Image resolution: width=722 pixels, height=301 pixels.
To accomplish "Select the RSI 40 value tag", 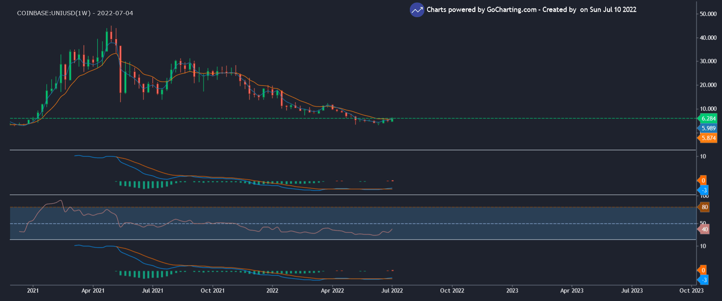I will coord(704,229).
